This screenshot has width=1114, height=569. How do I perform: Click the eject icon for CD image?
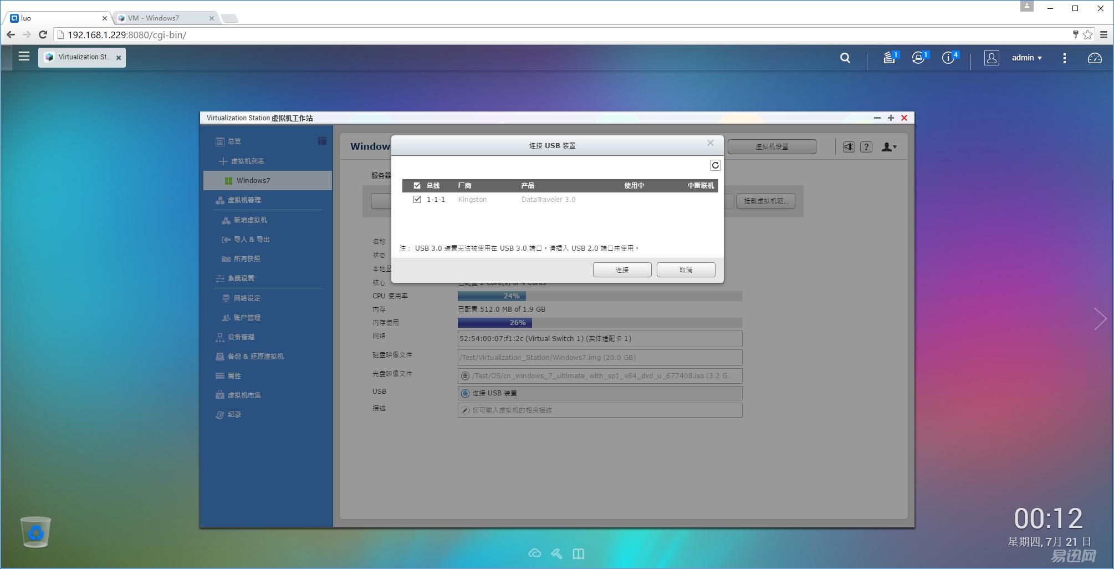click(x=465, y=376)
